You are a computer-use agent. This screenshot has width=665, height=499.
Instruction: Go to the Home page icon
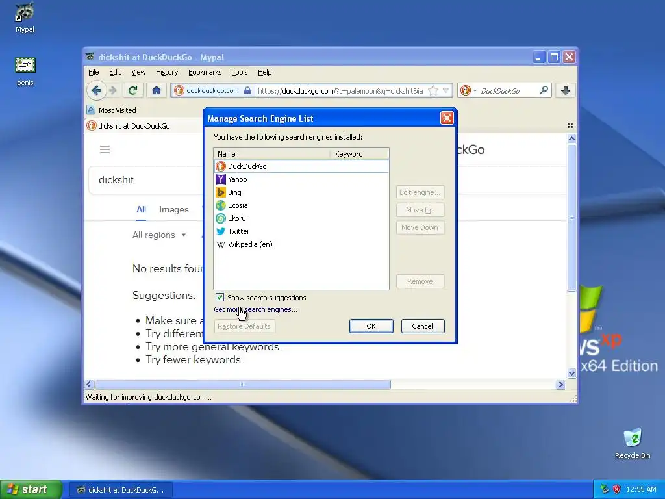(x=156, y=90)
